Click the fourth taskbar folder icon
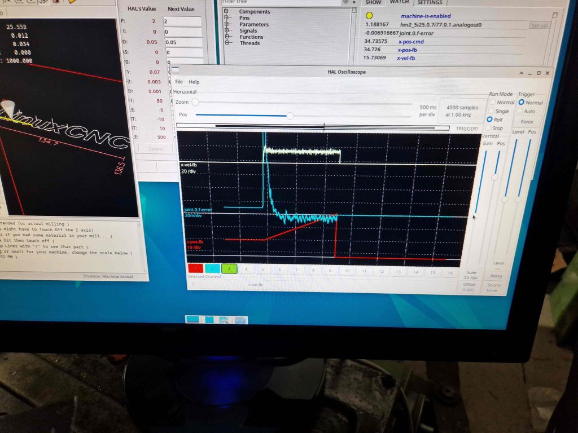 pyautogui.click(x=240, y=320)
